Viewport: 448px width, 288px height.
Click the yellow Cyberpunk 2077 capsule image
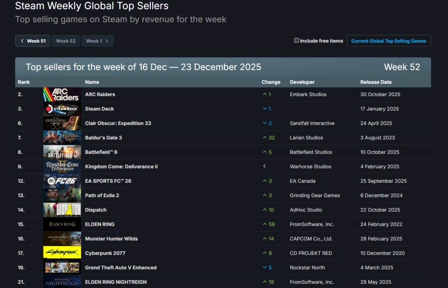tap(62, 253)
